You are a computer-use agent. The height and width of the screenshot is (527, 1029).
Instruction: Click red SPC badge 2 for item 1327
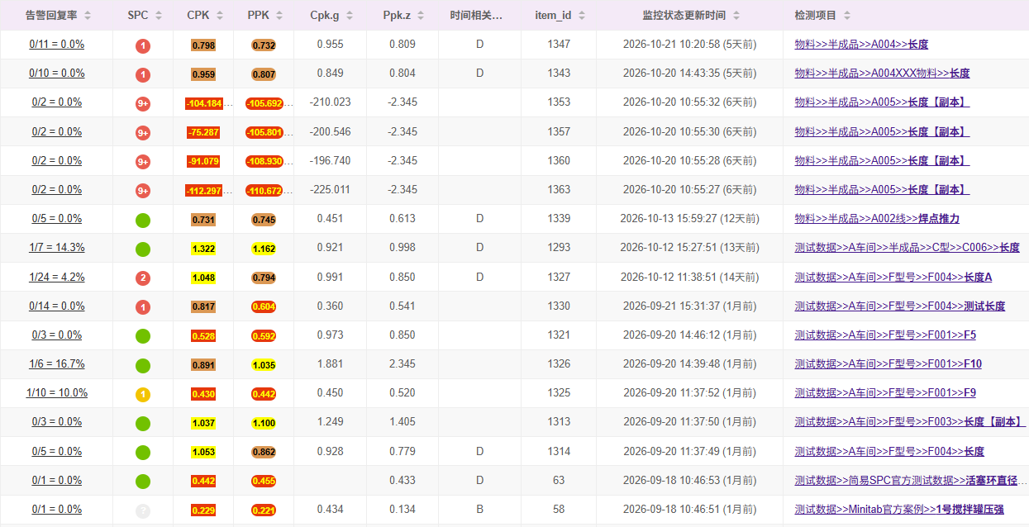(143, 278)
